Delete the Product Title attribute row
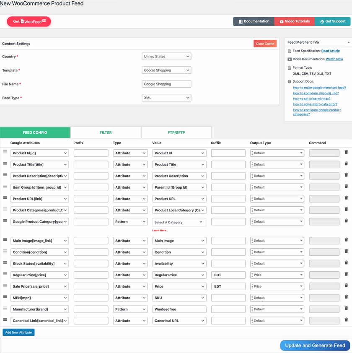Viewport: 352px width, 353px height. [346, 164]
